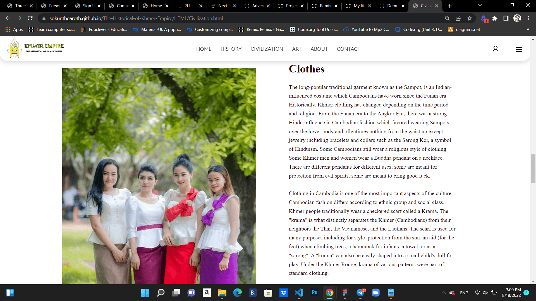This screenshot has height=301, width=536.
Task: Bookmark this page with the star
Action: (470, 18)
